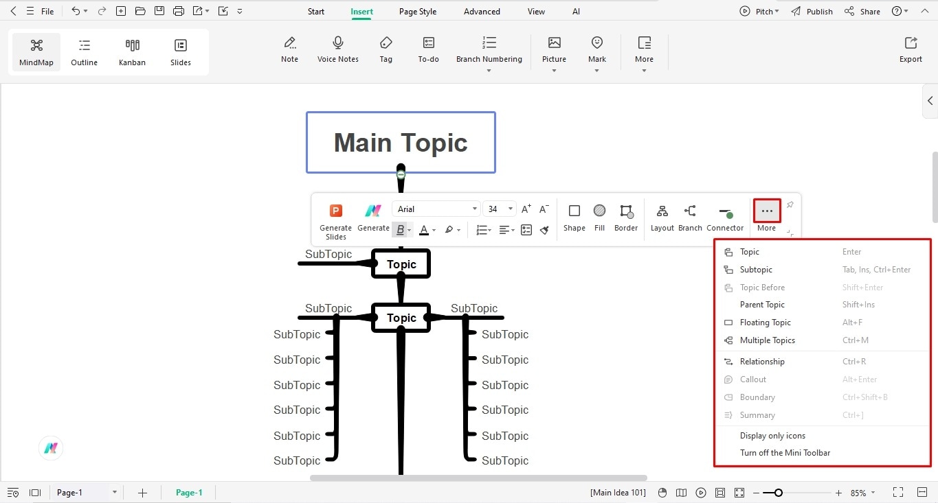Open the Branch options
Screen dimensions: 938x503
(690, 217)
